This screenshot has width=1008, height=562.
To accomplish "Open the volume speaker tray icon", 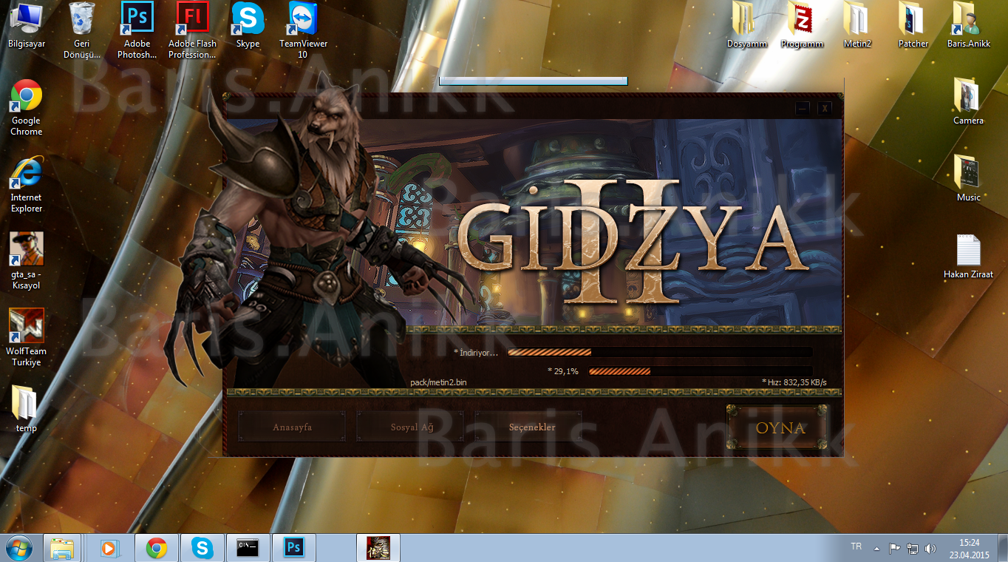I will (930, 549).
